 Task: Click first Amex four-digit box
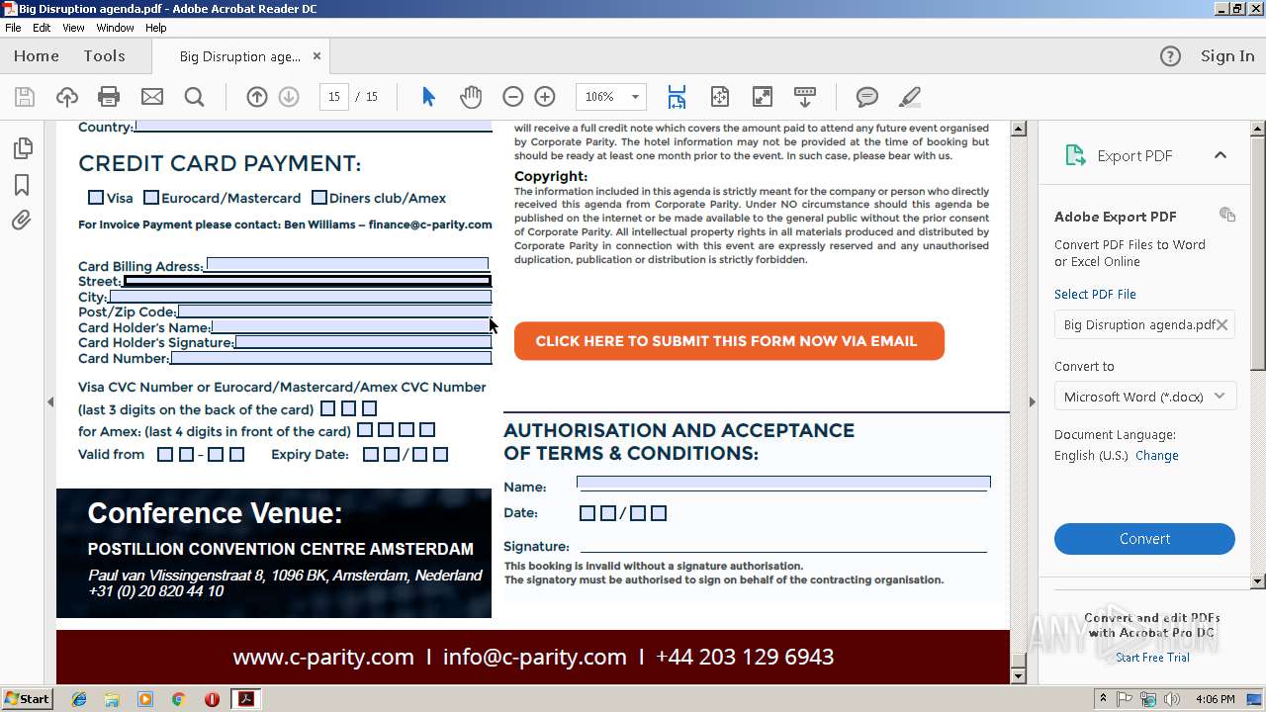(x=365, y=430)
